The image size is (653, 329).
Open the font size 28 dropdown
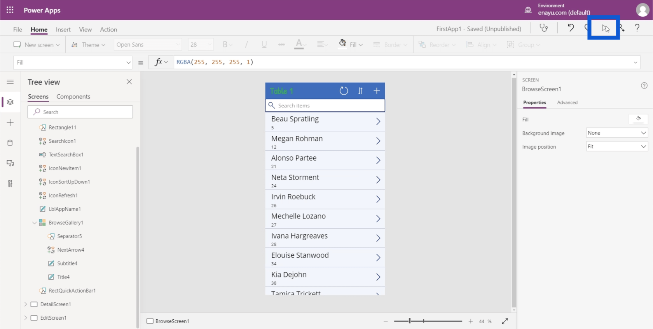pyautogui.click(x=201, y=45)
